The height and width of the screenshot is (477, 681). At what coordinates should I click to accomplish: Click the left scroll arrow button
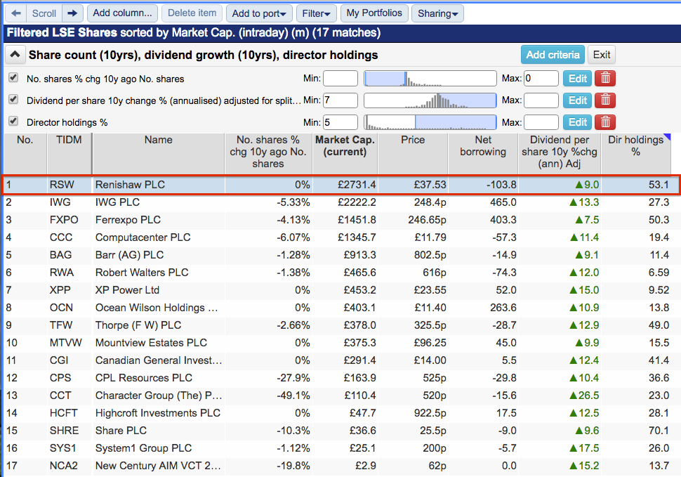point(16,13)
